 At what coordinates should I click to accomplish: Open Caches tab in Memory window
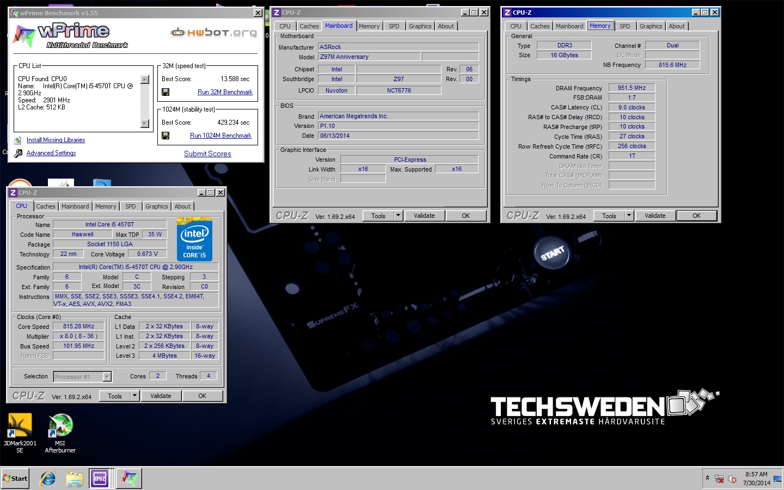[x=540, y=26]
